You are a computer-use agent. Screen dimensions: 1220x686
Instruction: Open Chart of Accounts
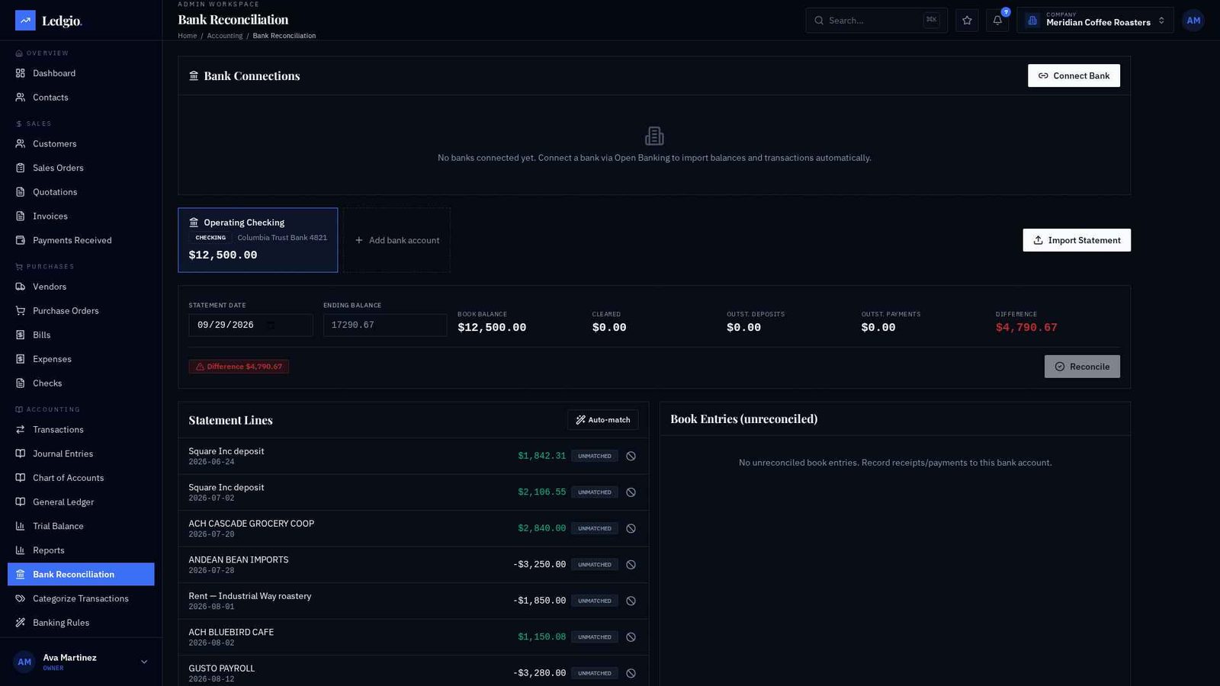[81, 478]
